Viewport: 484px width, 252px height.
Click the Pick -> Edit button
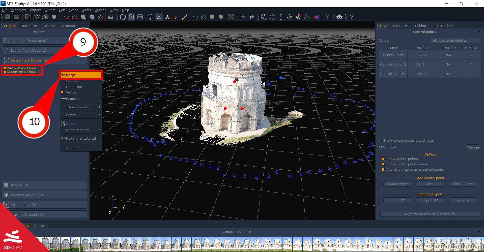pyautogui.click(x=463, y=184)
